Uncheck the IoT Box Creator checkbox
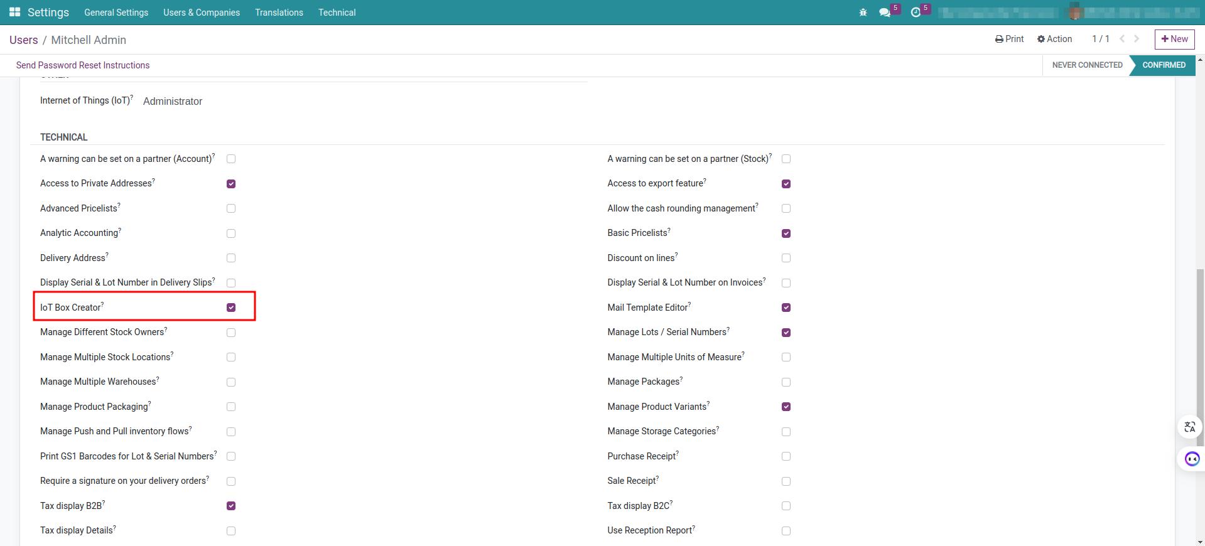This screenshot has width=1205, height=546. [x=231, y=308]
